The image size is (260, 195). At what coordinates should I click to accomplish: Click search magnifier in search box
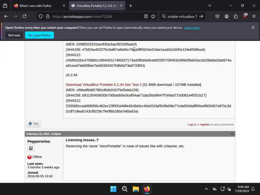[164, 16]
